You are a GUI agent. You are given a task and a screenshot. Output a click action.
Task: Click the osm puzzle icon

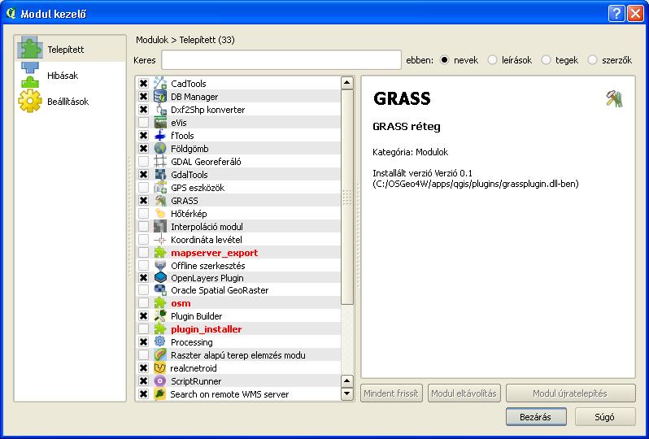[160, 303]
